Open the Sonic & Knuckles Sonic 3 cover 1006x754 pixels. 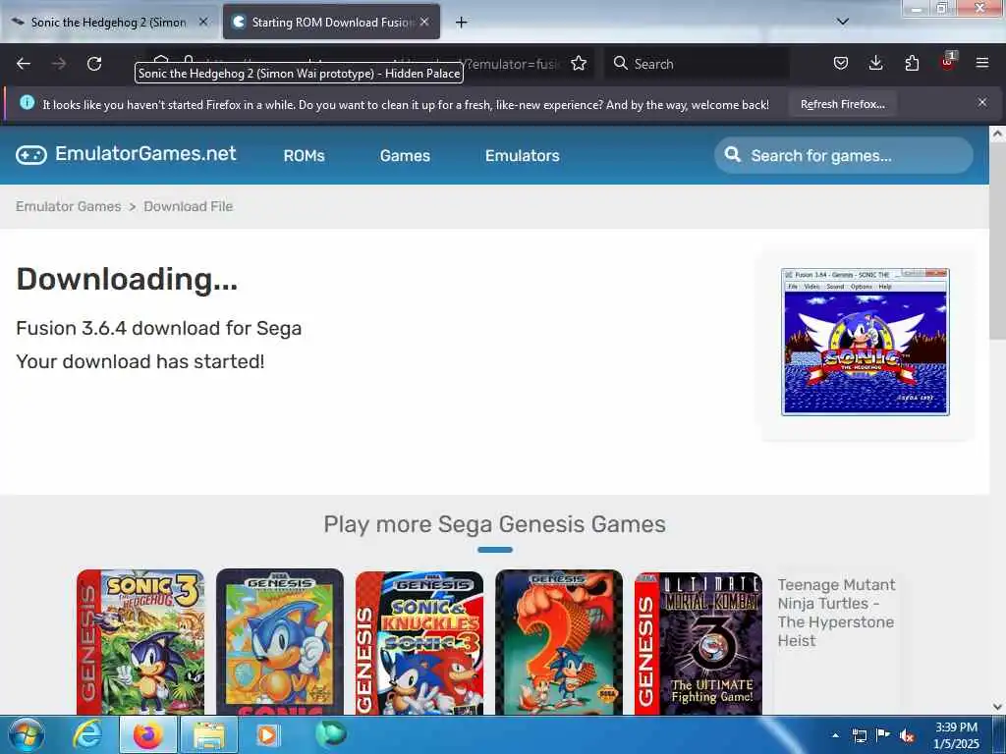pos(419,642)
